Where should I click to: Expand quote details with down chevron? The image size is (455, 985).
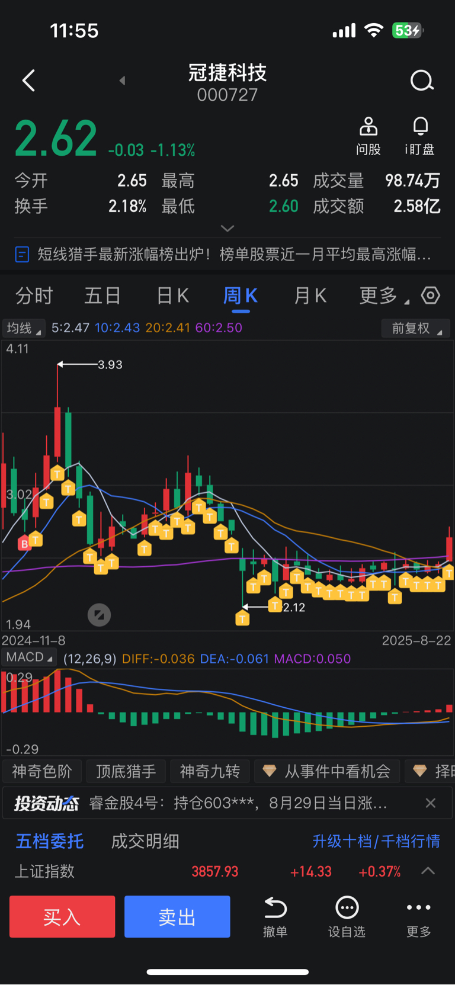click(227, 228)
